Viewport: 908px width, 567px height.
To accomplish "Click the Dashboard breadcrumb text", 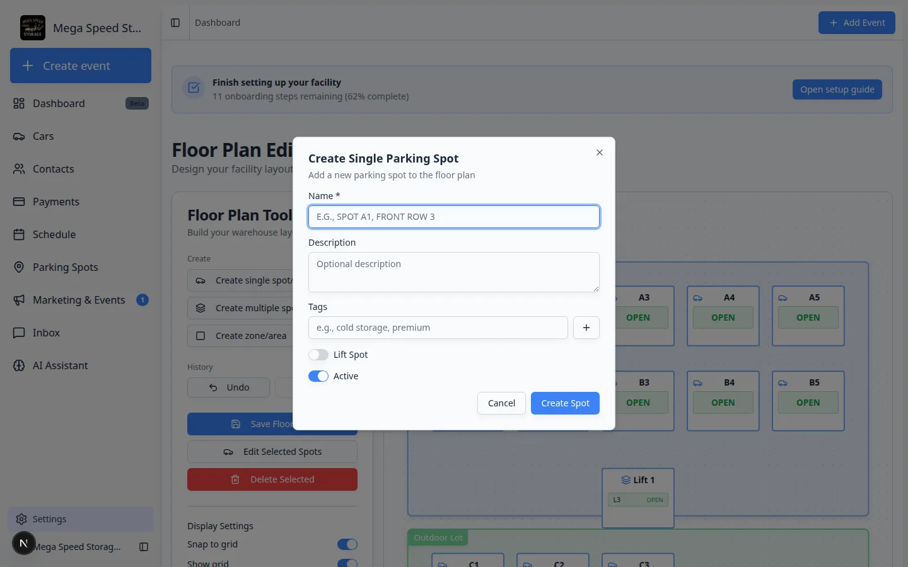I will (x=218, y=23).
